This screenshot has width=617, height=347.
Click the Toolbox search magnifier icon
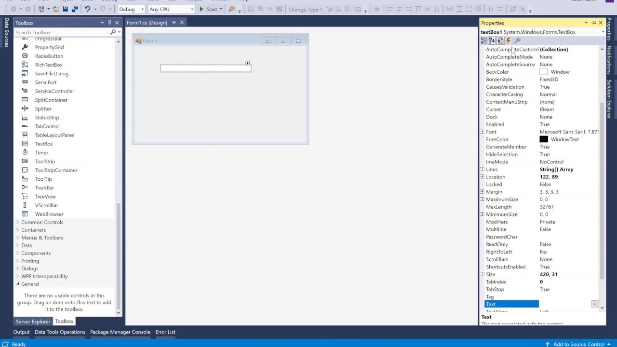[x=113, y=32]
